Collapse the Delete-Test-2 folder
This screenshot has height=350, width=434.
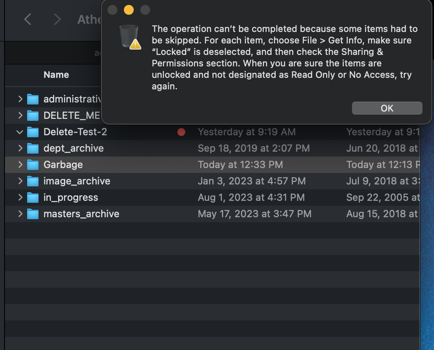tap(20, 132)
